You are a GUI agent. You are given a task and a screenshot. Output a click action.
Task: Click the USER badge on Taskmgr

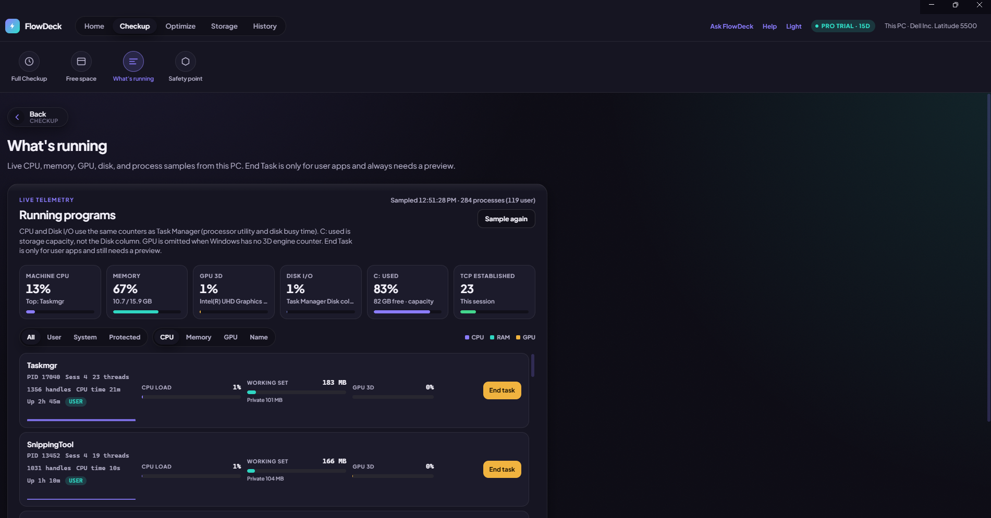pyautogui.click(x=76, y=401)
